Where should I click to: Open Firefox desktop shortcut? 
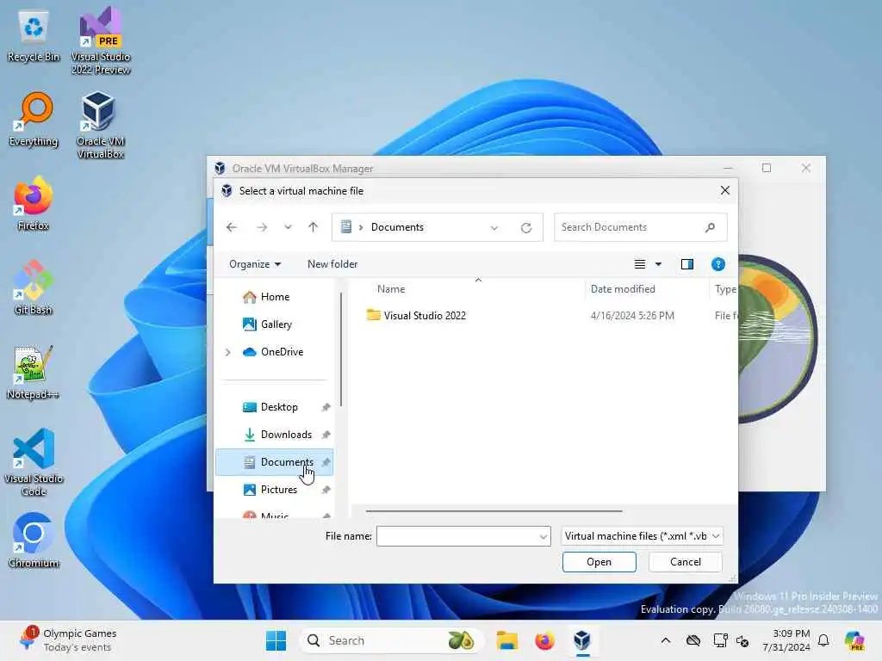(34, 203)
